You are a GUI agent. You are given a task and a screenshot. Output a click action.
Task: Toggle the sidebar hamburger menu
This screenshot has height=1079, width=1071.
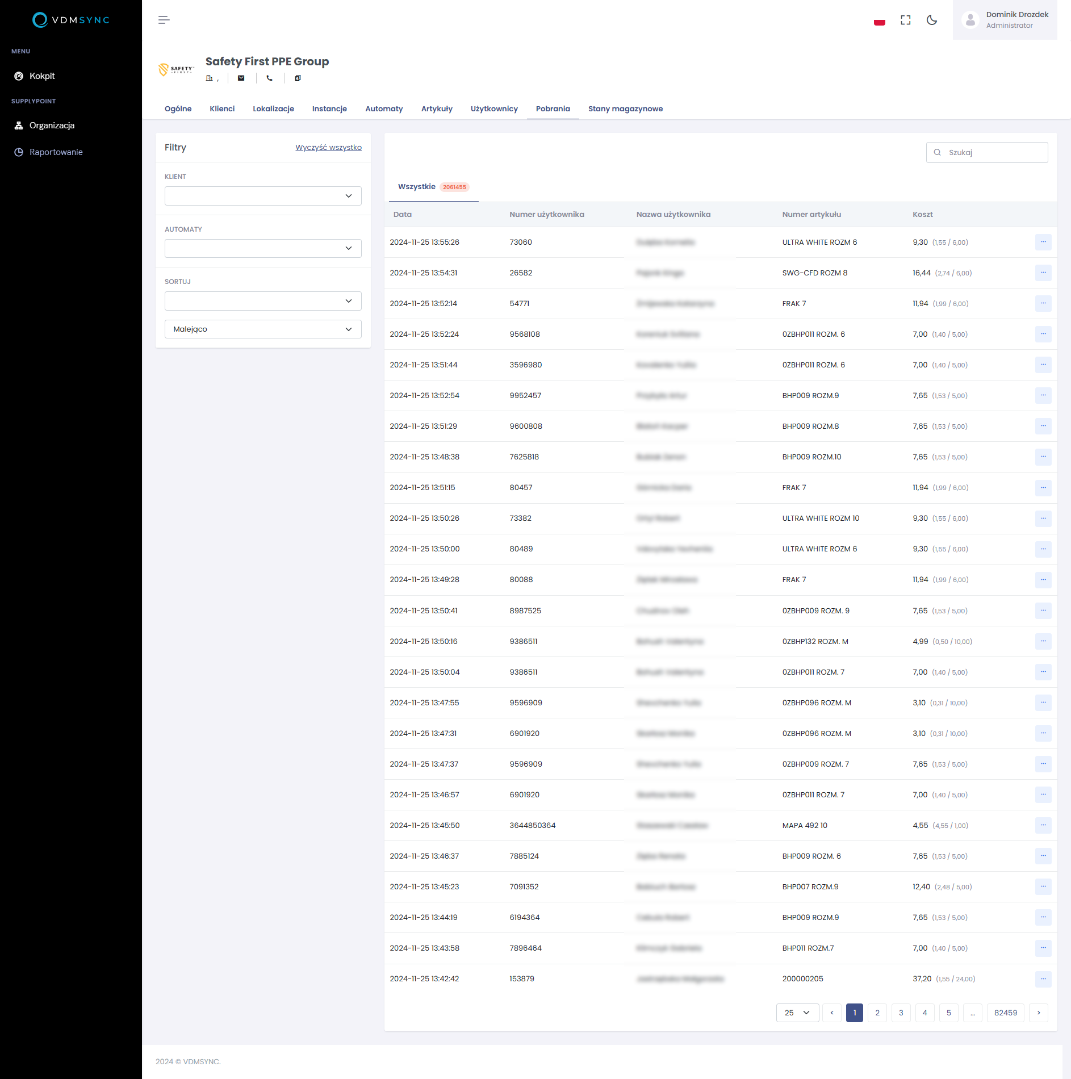[164, 20]
